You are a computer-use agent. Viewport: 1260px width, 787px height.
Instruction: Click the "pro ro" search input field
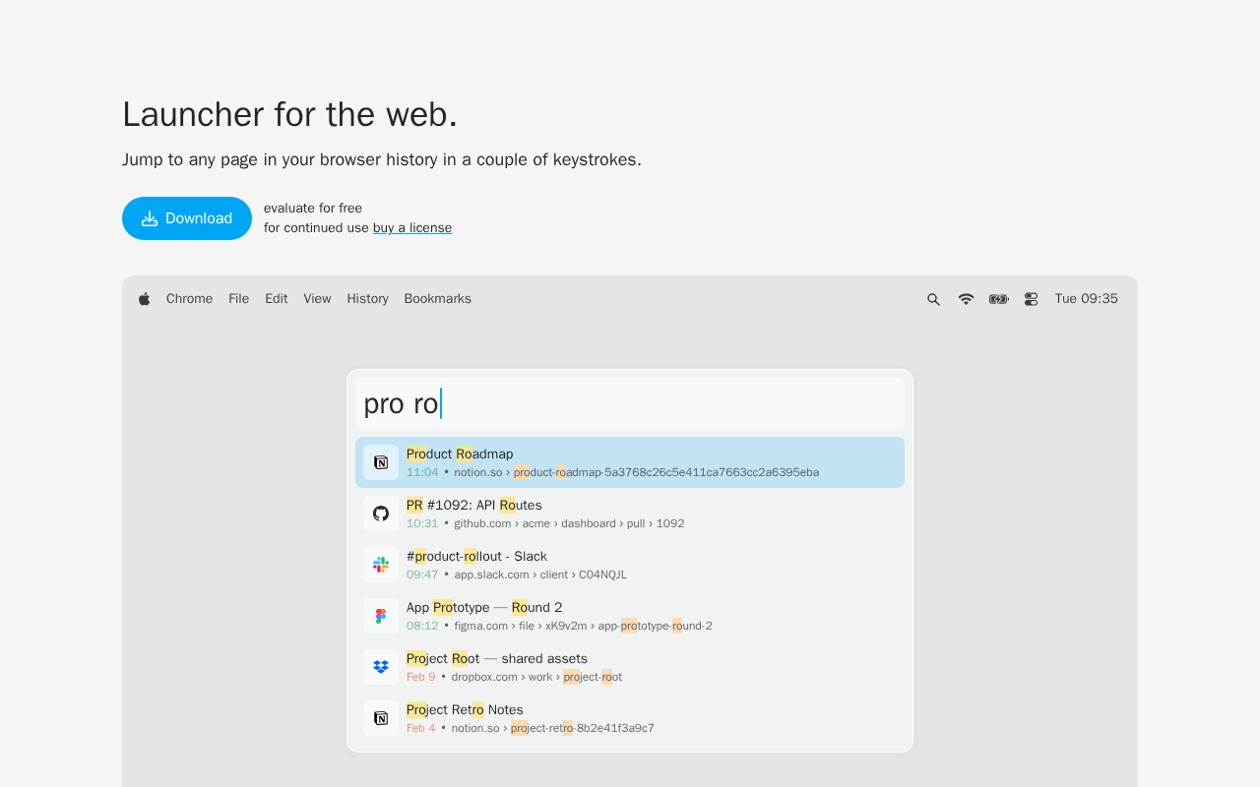point(630,403)
